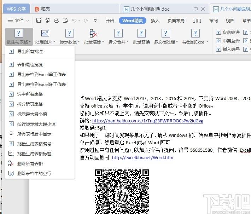Choose 选中所有表格 menu item
The image size is (251, 214).
pos(40,94)
